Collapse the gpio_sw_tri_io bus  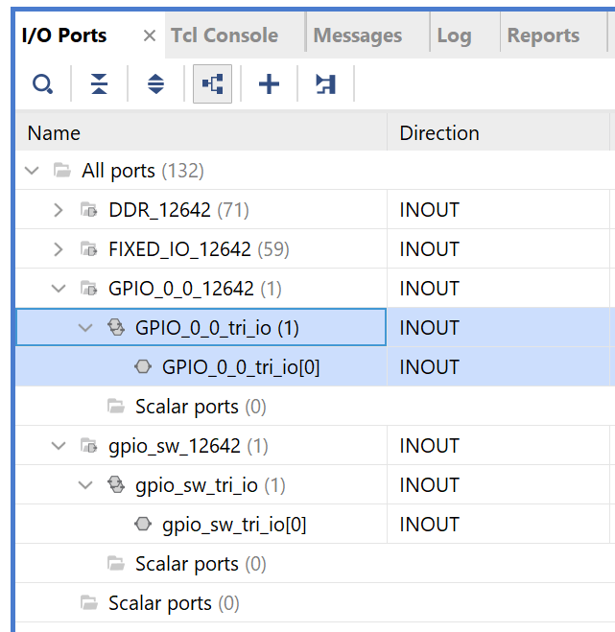tap(85, 485)
